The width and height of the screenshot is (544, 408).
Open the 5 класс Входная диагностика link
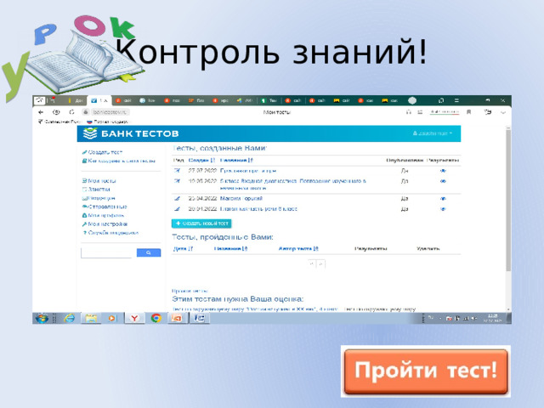pos(292,184)
